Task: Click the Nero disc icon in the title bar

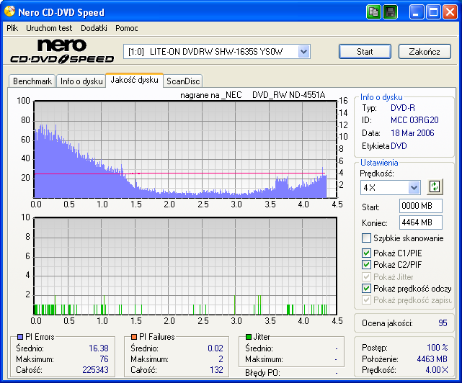Action: [10, 12]
